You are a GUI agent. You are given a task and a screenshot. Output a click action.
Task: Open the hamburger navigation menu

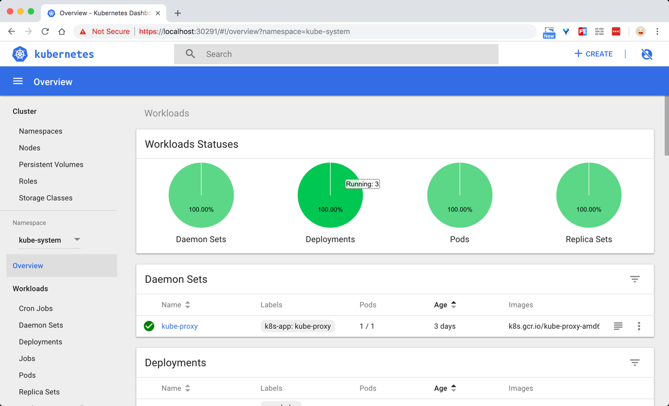coord(18,81)
